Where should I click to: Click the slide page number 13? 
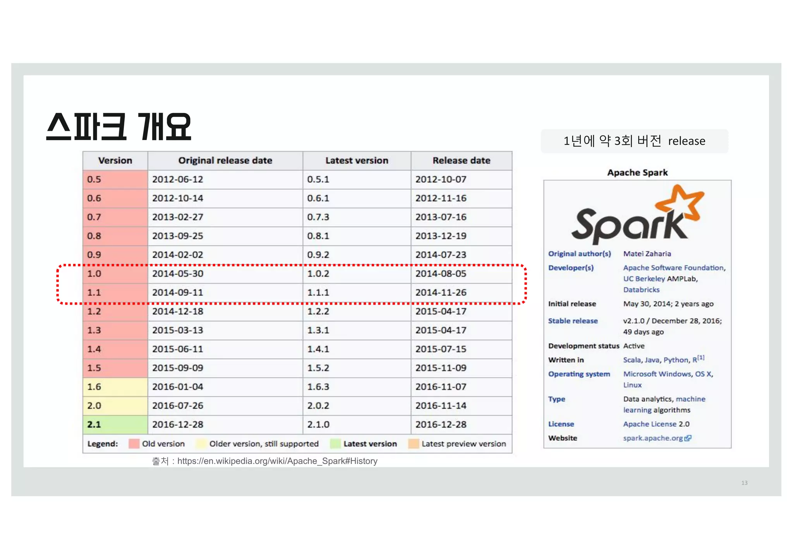tap(744, 483)
